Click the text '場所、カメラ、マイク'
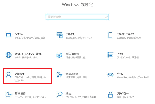Viewport: 155px width, 104px height. (x=126, y=97)
